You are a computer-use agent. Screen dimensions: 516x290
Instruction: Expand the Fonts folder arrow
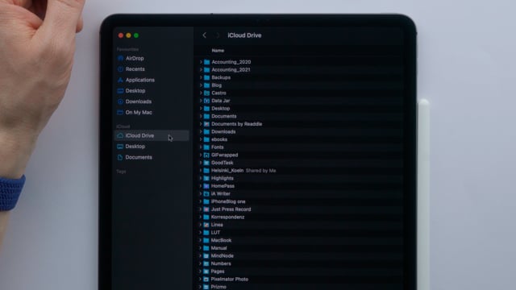(201, 147)
